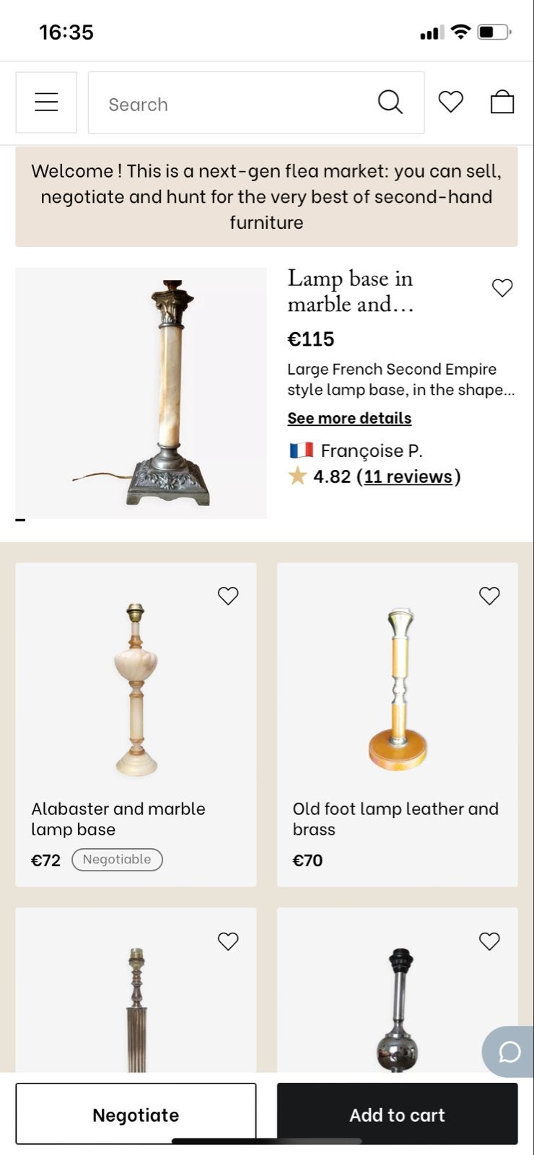The height and width of the screenshot is (1155, 534).
Task: Click Add to cart
Action: click(x=398, y=1114)
